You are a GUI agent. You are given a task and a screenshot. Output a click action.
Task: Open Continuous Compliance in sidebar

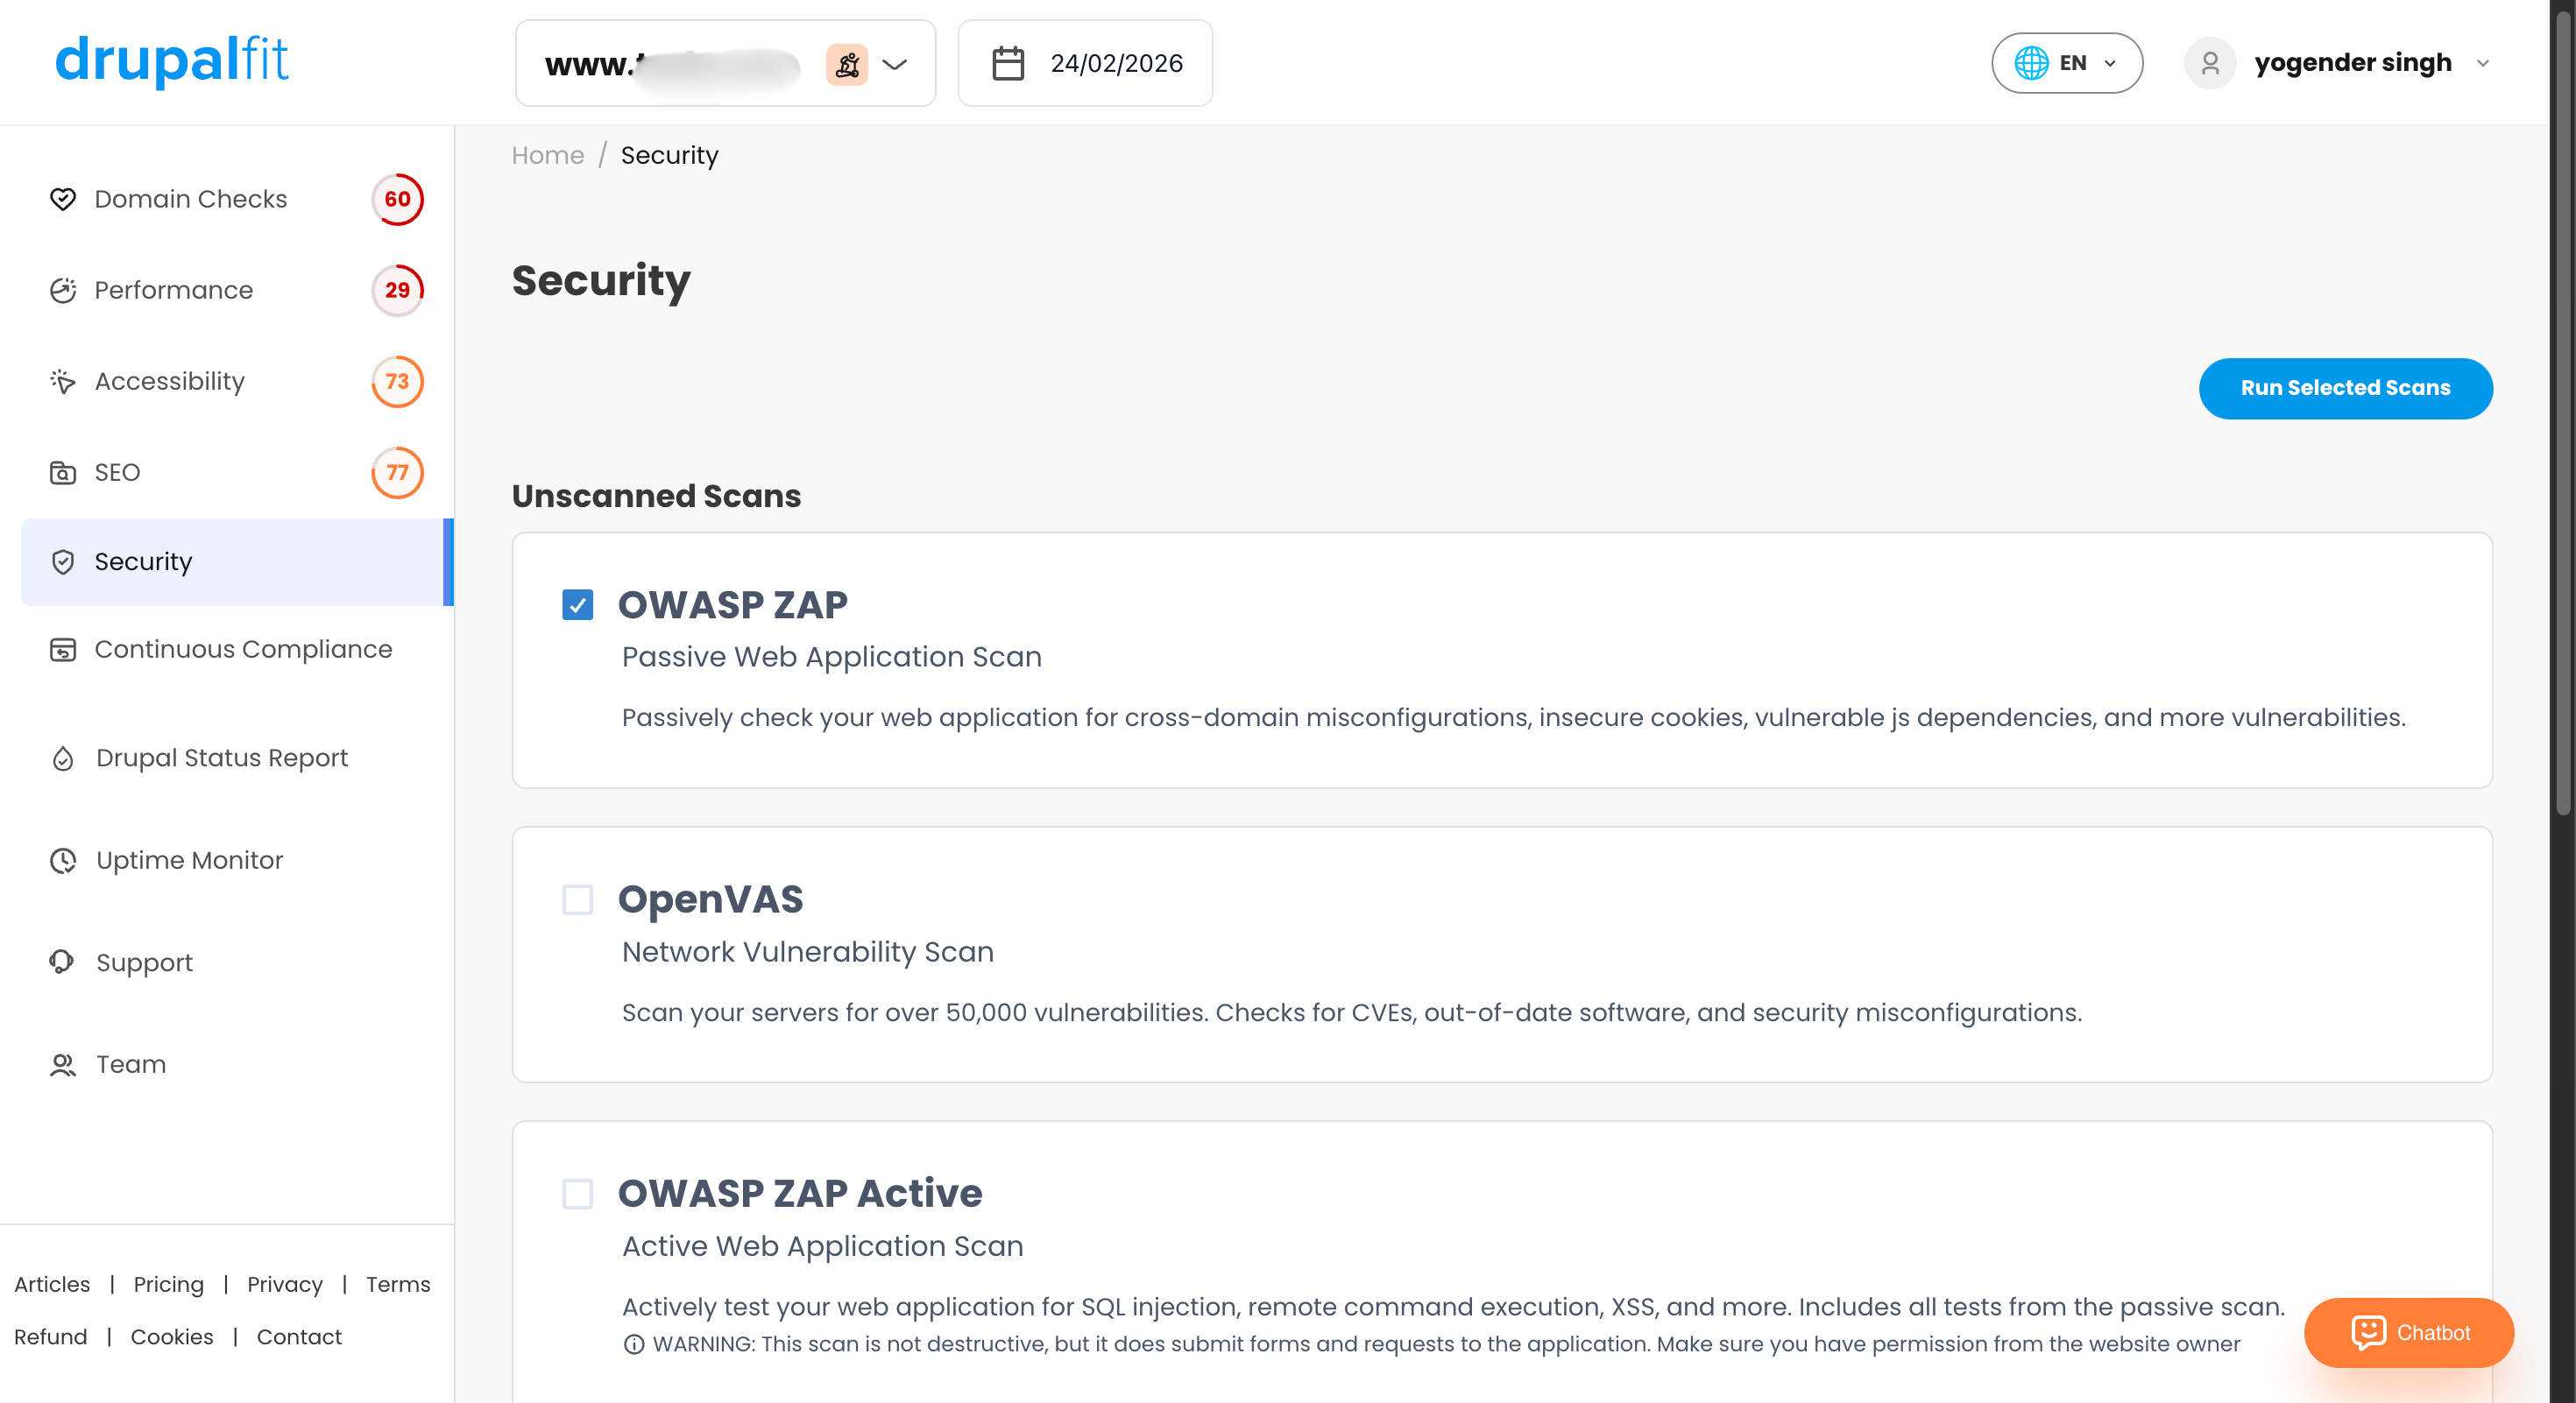click(244, 650)
